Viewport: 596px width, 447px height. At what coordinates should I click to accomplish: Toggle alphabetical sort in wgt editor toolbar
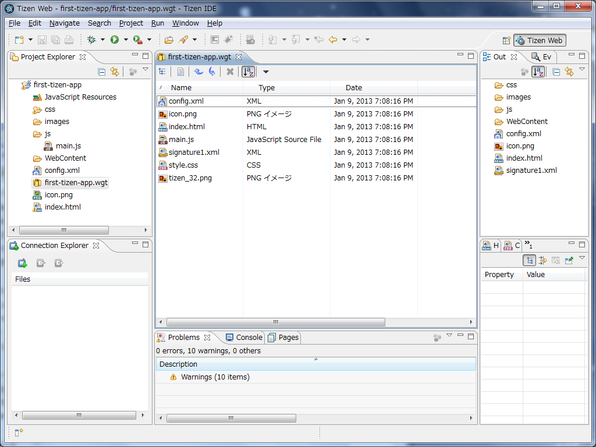[248, 72]
